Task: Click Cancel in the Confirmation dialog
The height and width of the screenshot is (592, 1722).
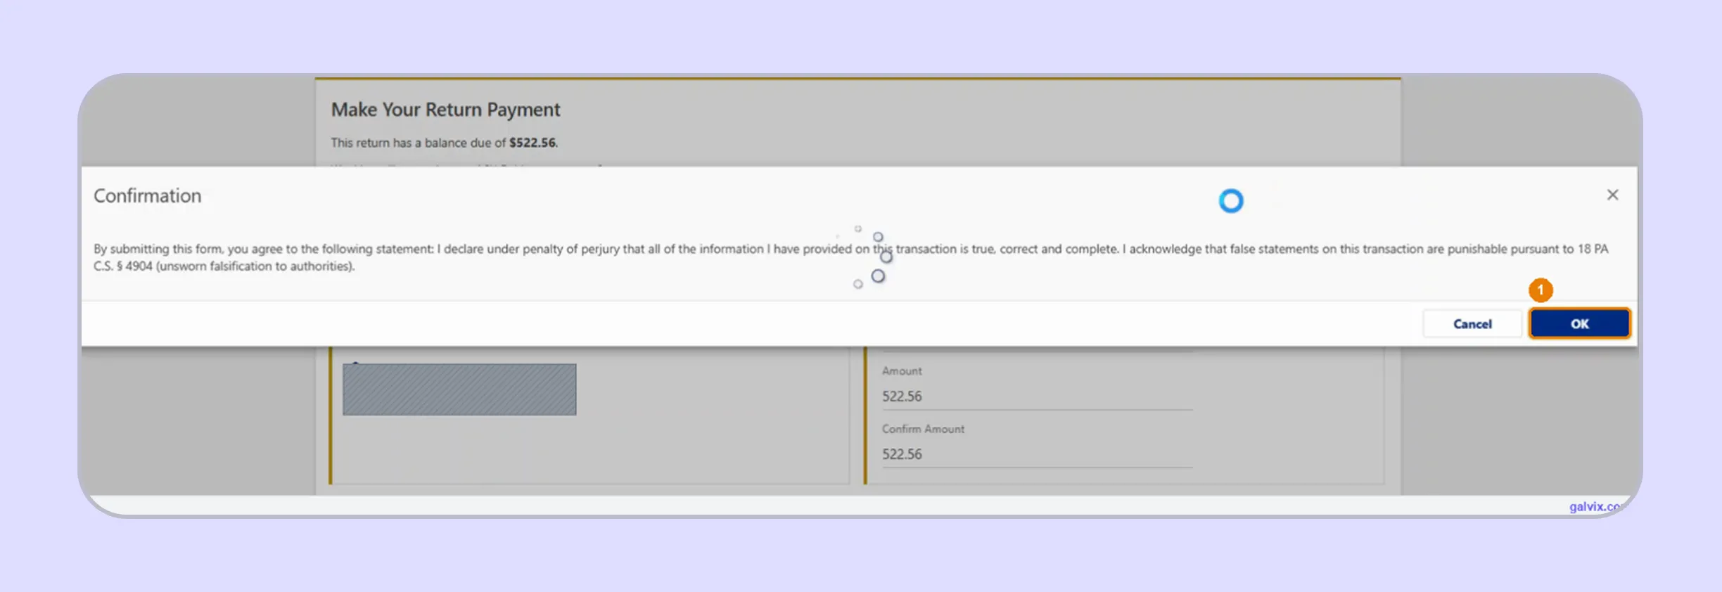Action: pyautogui.click(x=1472, y=323)
